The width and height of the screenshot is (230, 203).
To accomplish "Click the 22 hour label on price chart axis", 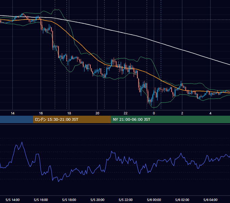I will coord(125,113).
